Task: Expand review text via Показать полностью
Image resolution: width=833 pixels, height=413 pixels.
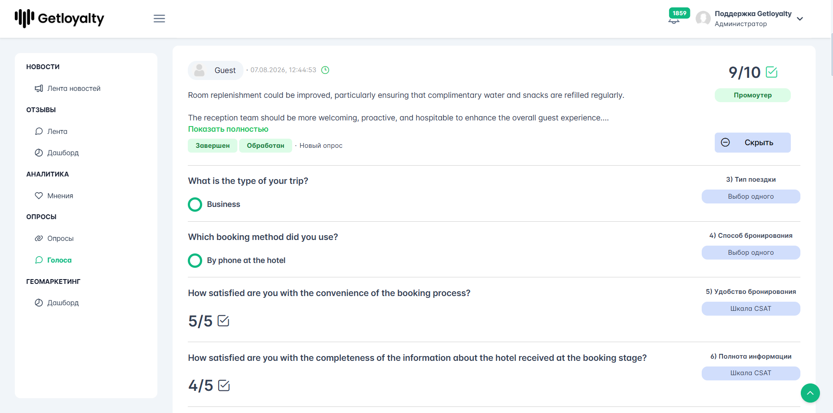Action: (228, 129)
